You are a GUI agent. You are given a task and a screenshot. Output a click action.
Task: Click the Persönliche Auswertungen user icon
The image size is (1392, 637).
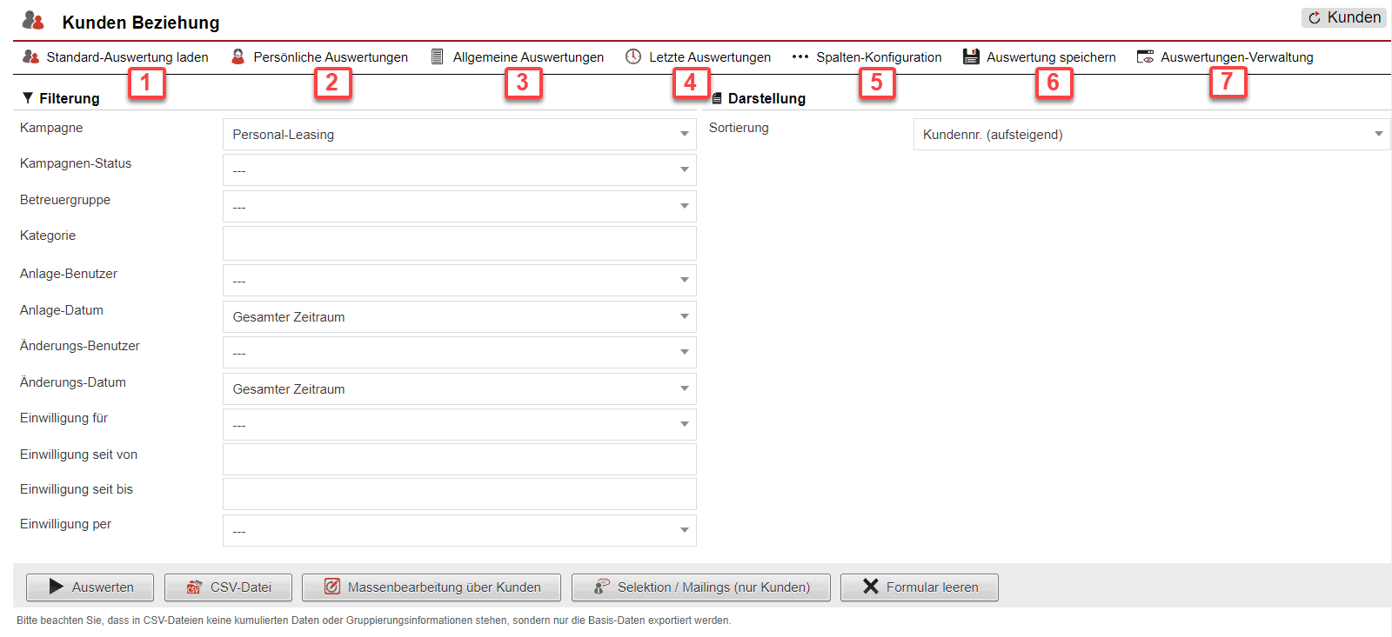click(x=238, y=56)
